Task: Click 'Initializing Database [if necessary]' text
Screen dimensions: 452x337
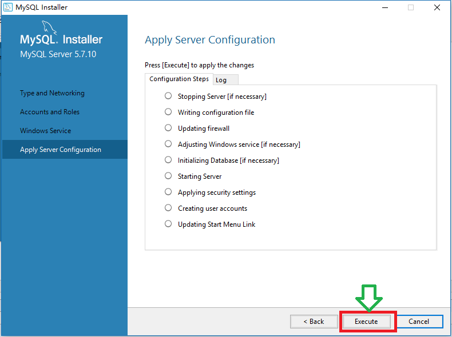Action: click(x=228, y=161)
